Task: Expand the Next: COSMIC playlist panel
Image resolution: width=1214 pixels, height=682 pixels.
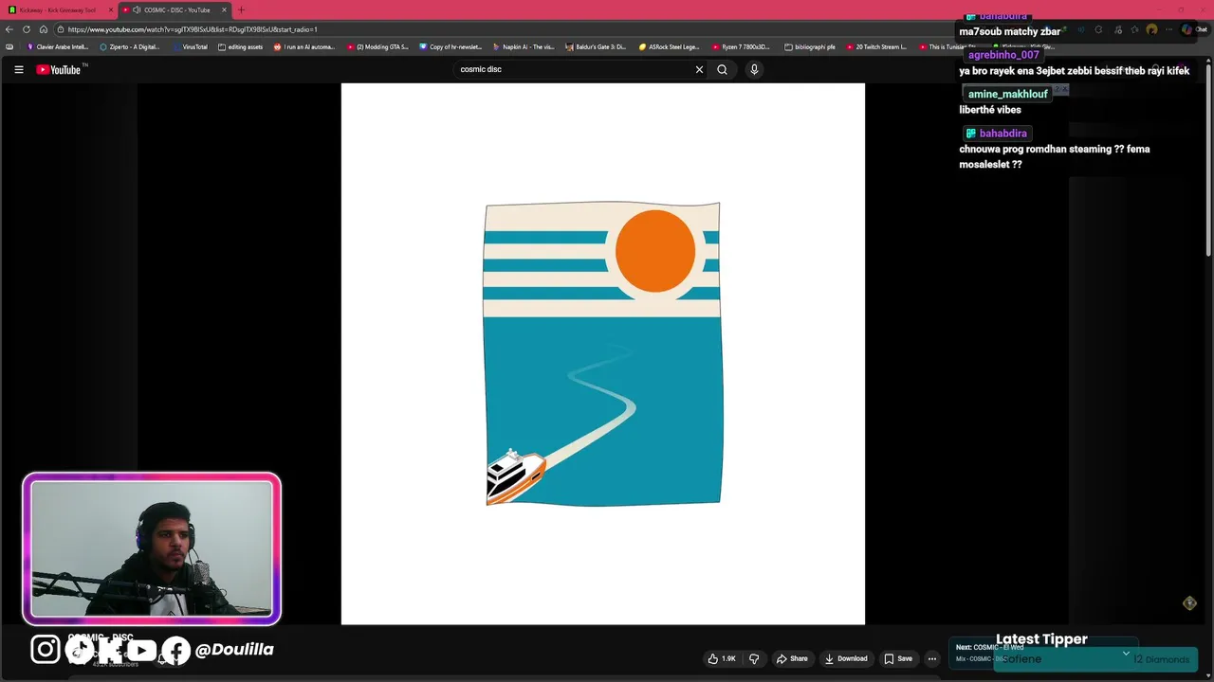Action: 1126,653
